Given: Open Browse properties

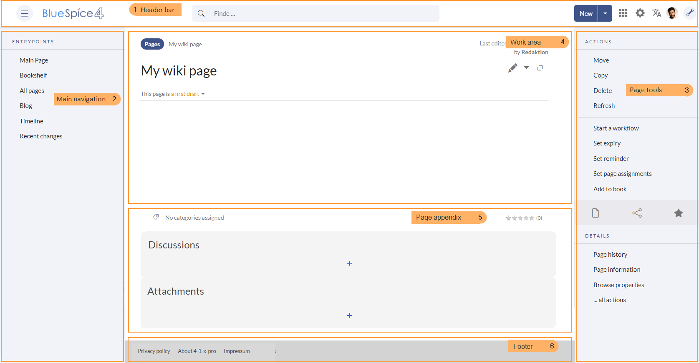Looking at the screenshot, I should (x=618, y=285).
